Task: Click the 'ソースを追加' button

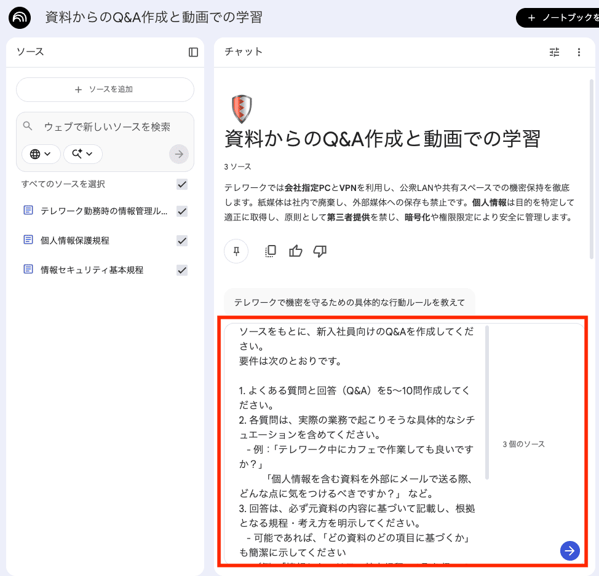Action: pos(105,90)
